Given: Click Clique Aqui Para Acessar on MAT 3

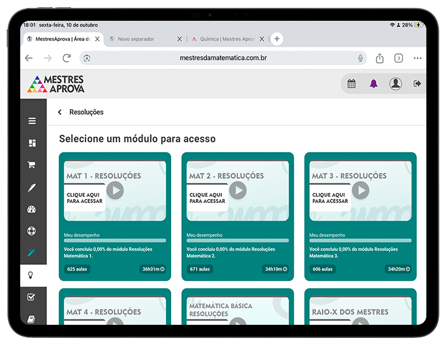Looking at the screenshot, I should [x=330, y=198].
